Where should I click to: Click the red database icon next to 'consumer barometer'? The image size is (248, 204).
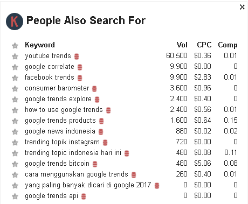point(94,89)
